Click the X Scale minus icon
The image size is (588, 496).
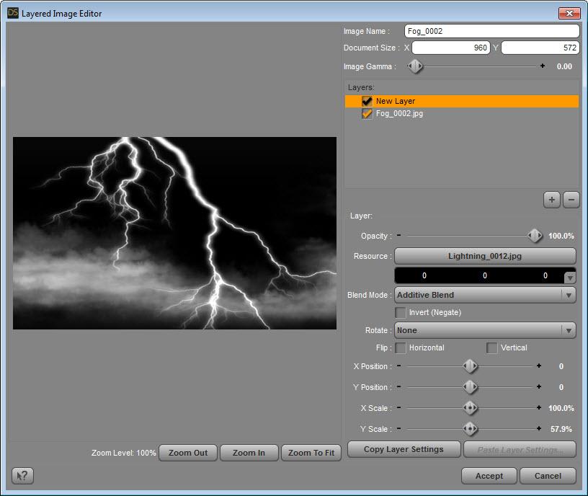(399, 407)
